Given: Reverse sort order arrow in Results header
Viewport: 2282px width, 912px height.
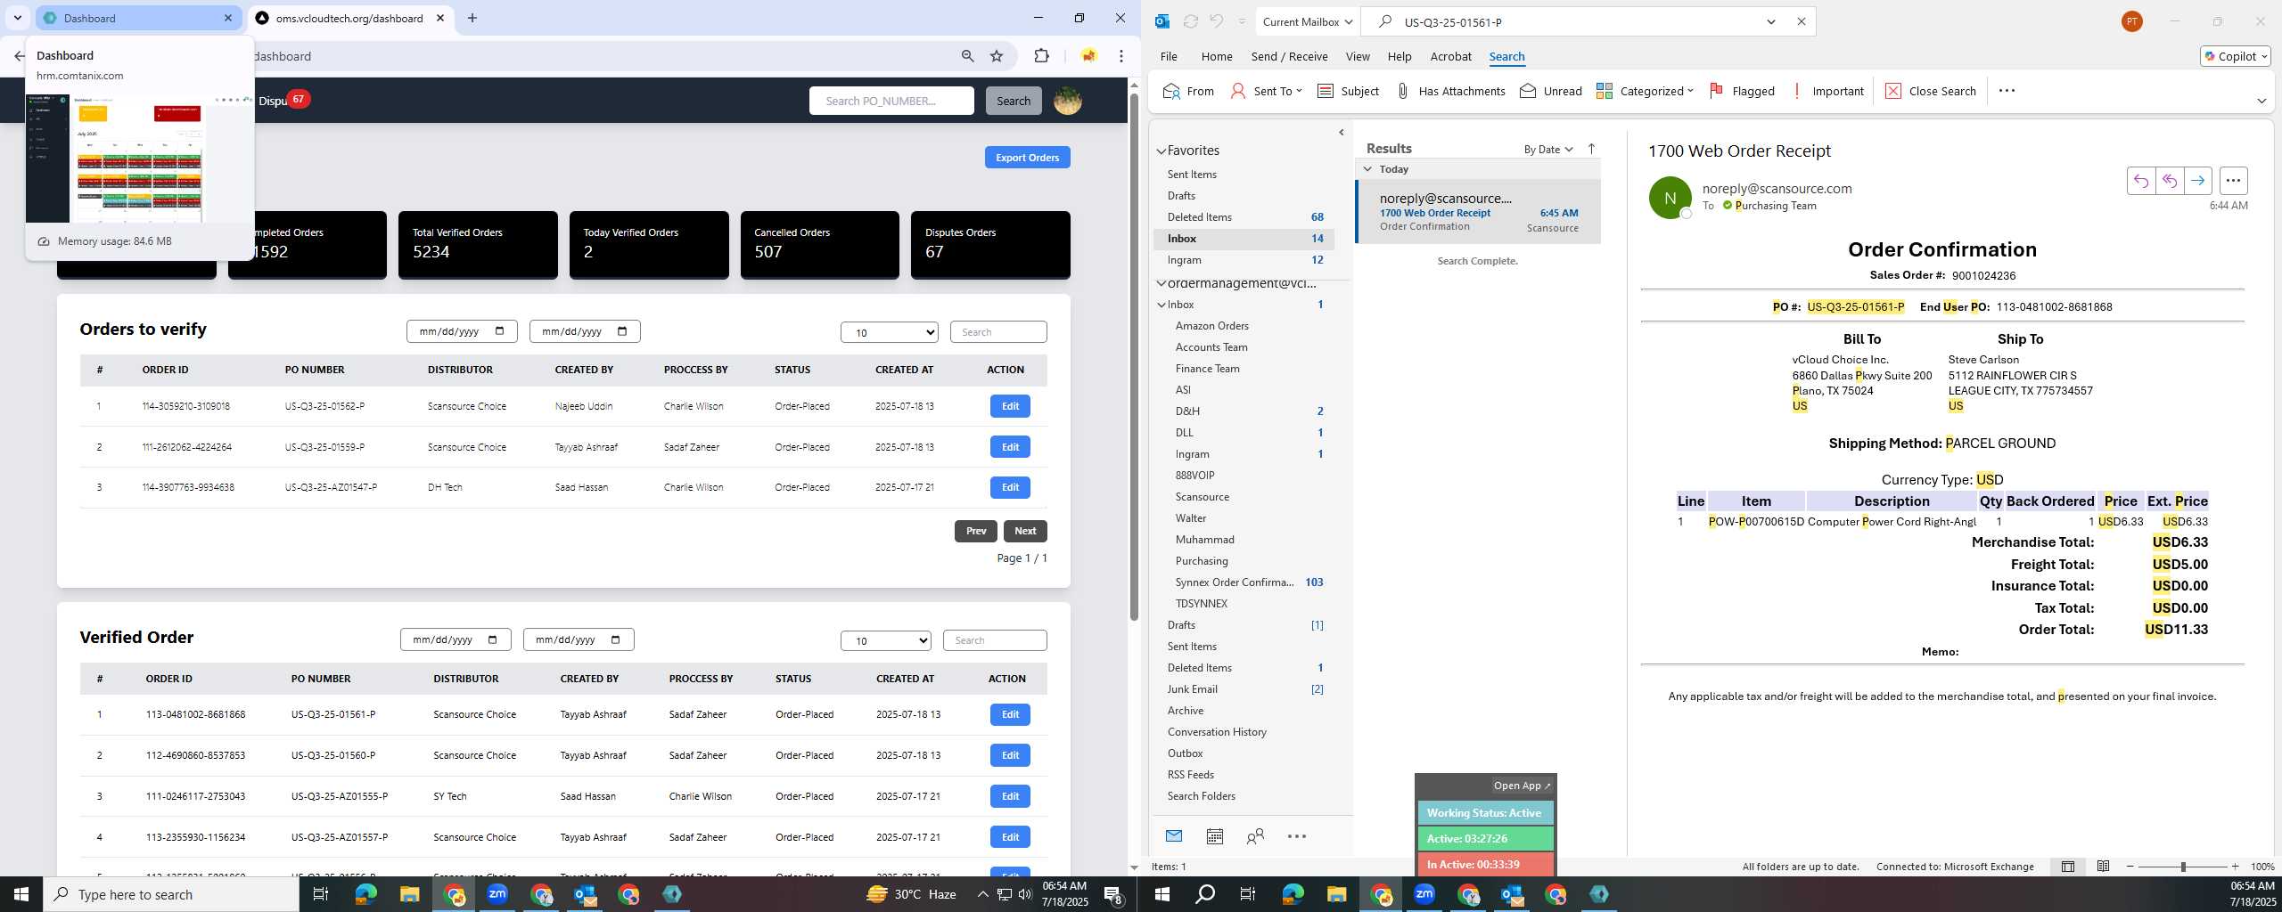Looking at the screenshot, I should pos(1591,149).
